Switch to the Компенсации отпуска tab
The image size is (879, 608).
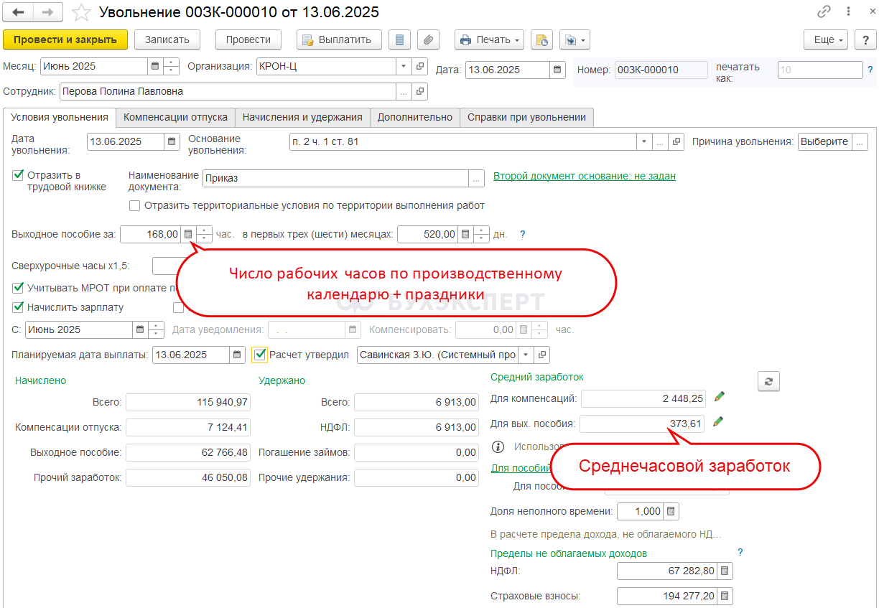[175, 117]
